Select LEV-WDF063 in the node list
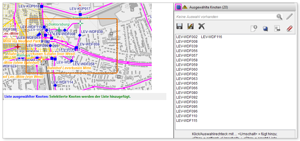The width and height of the screenshot is (300, 141). 187,79
